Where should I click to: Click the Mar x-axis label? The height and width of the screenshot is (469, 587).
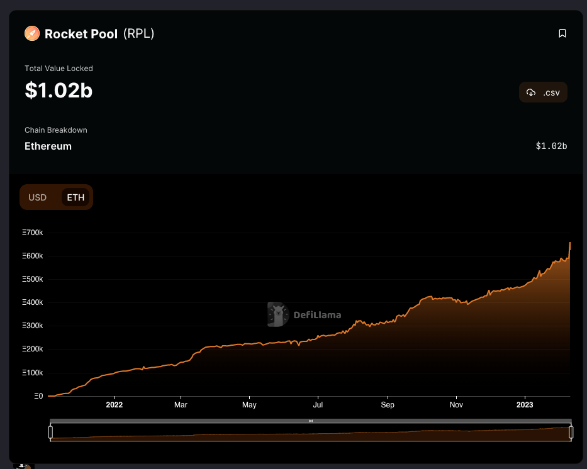[181, 405]
